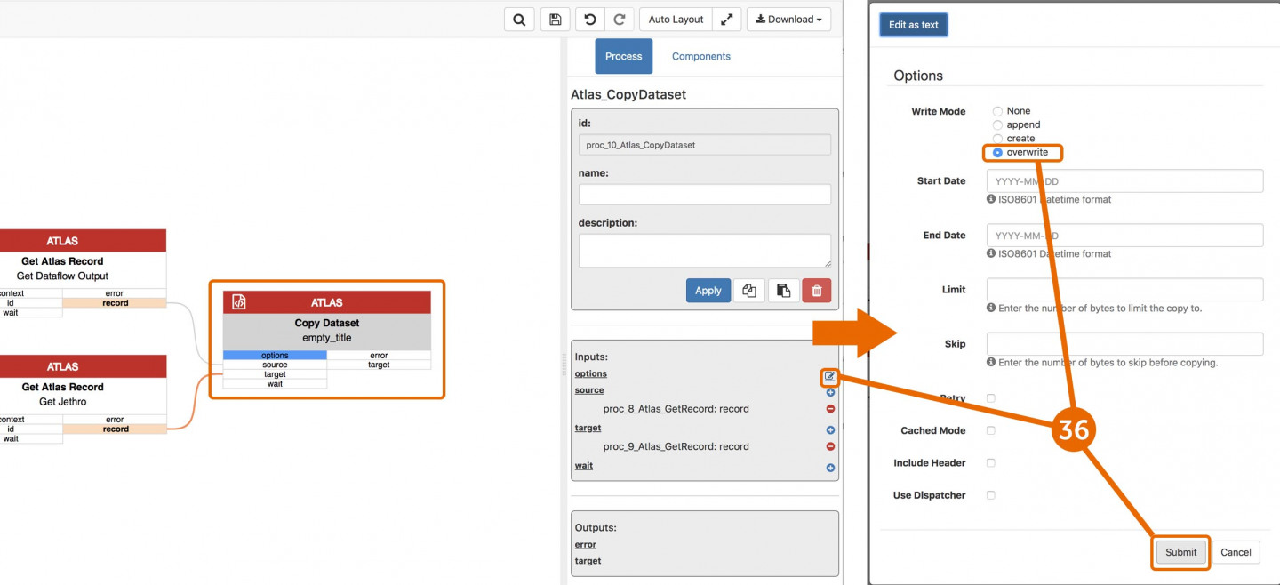Click the Auto Layout button
This screenshot has height=585, width=1280.
tap(676, 20)
